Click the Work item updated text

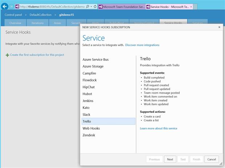(156, 104)
